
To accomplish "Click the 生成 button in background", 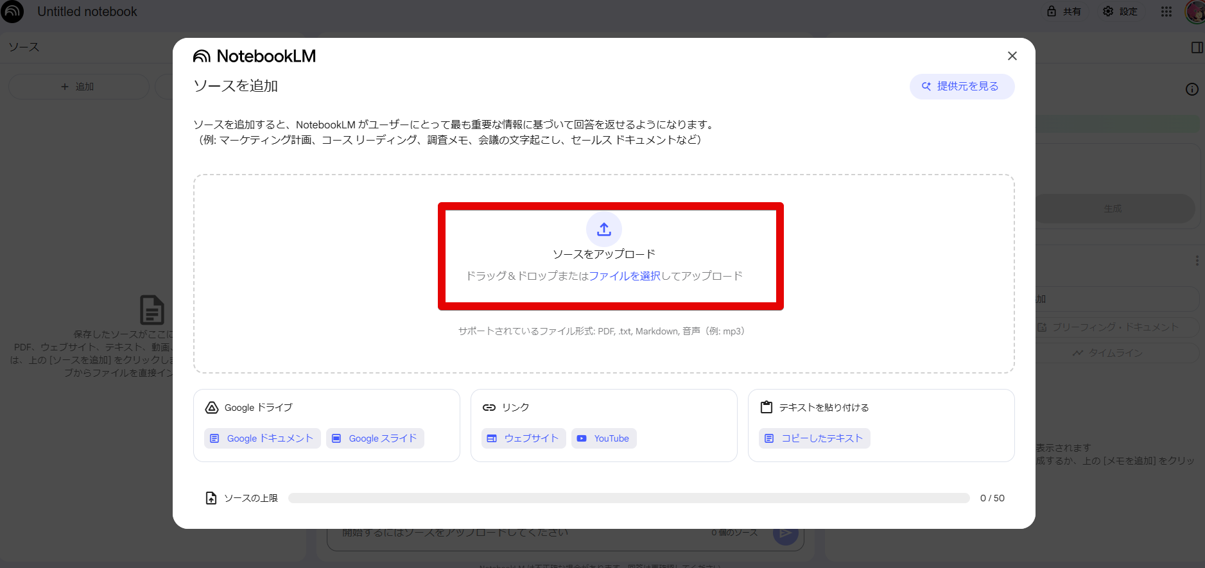I will pyautogui.click(x=1114, y=209).
